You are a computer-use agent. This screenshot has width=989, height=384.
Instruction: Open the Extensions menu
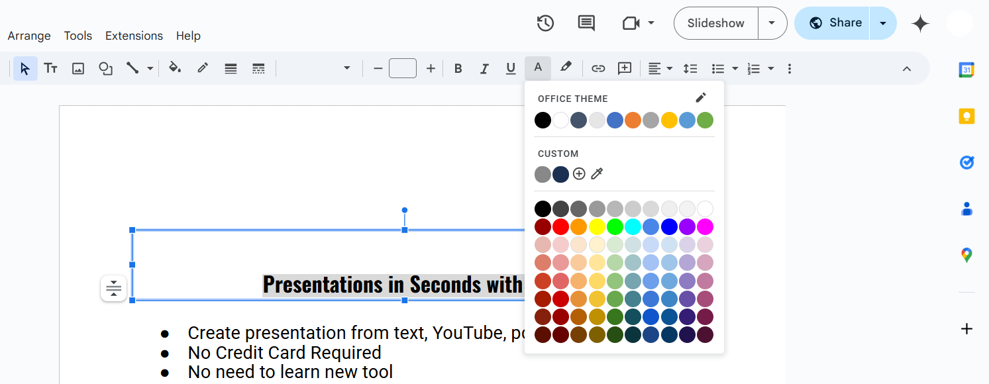(134, 36)
